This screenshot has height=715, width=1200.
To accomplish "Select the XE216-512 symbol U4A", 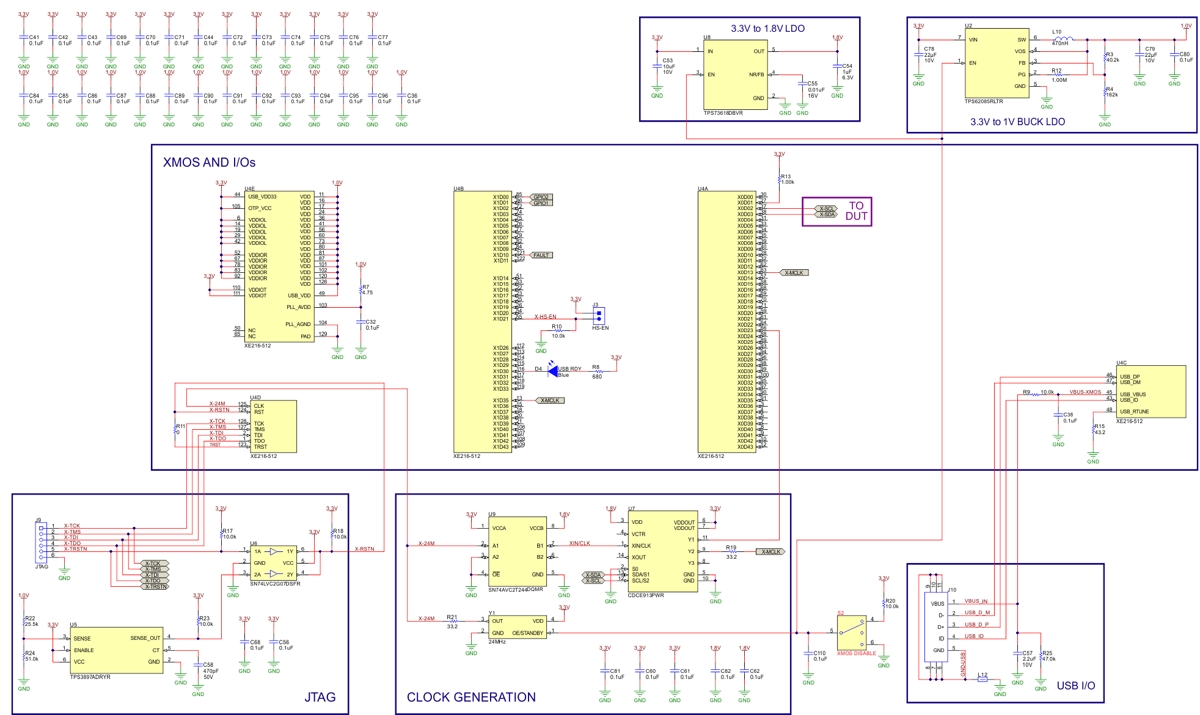I will [x=727, y=321].
